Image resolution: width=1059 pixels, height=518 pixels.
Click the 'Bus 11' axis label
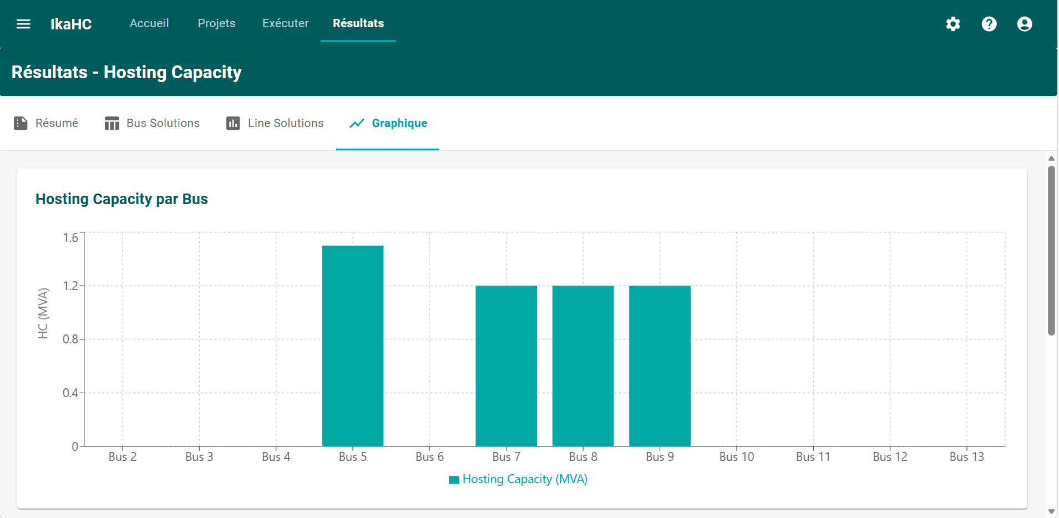[x=813, y=457]
